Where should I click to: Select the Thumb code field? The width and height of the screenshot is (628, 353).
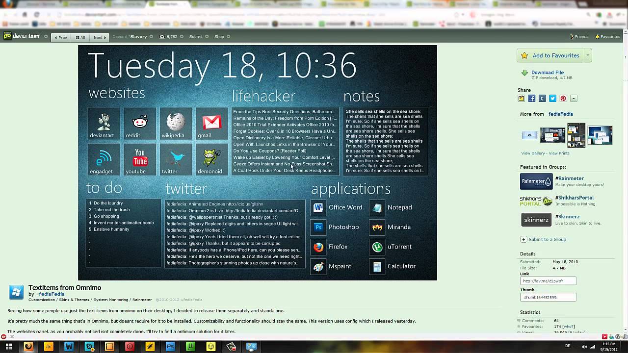pos(548,297)
